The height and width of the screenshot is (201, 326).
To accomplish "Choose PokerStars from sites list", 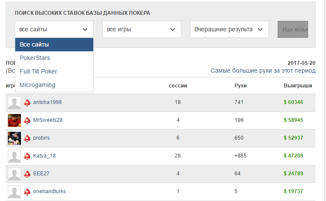I will [35, 58].
